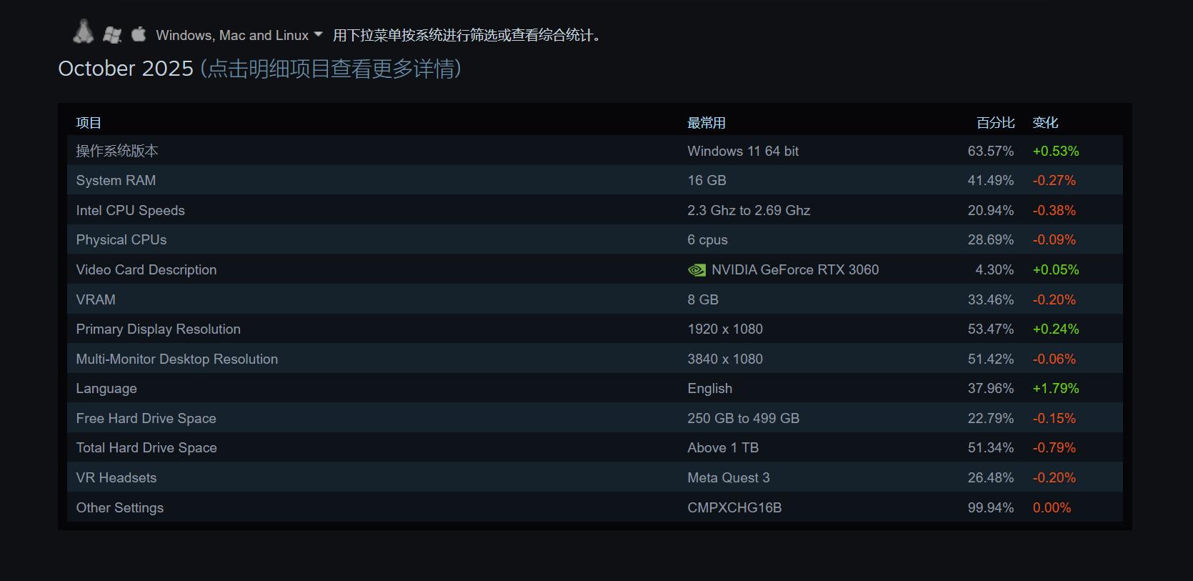Open the Windows, Mac and Linux dropdown
Screen dimensions: 1193x581
pyautogui.click(x=232, y=35)
